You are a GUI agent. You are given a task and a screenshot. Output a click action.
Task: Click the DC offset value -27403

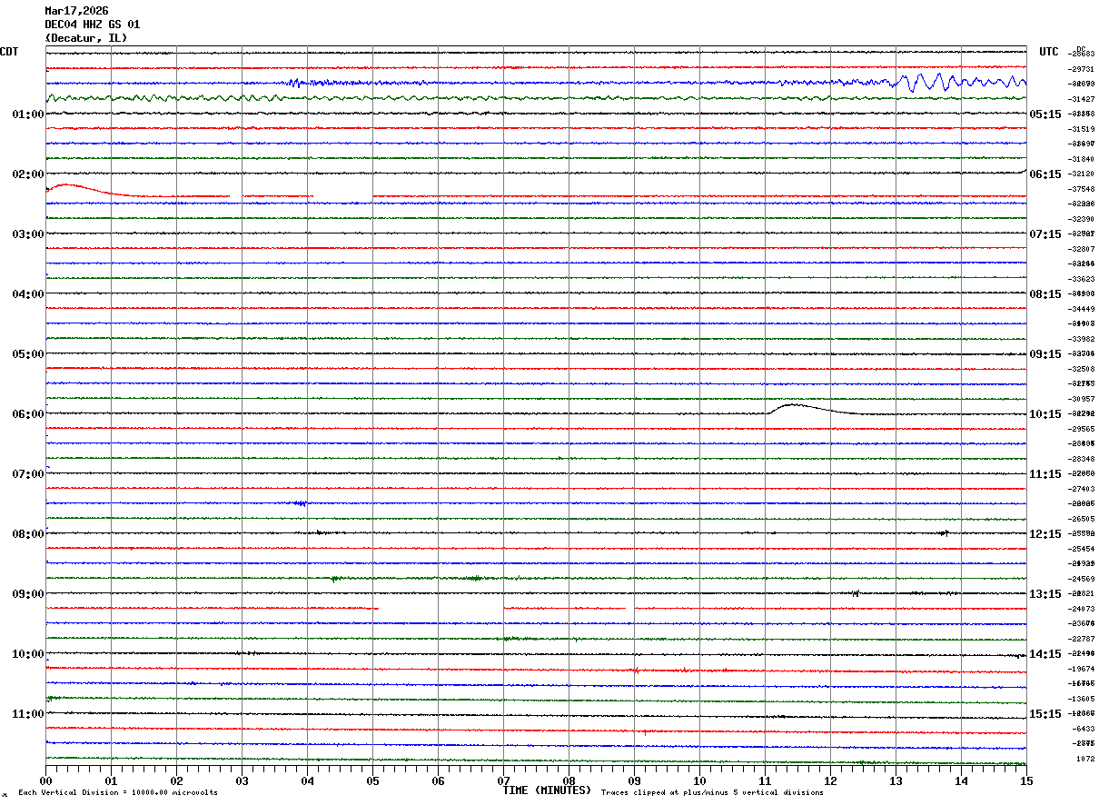tap(1081, 489)
